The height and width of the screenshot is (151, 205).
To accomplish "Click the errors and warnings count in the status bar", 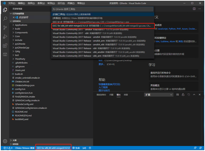I will point(8,148).
